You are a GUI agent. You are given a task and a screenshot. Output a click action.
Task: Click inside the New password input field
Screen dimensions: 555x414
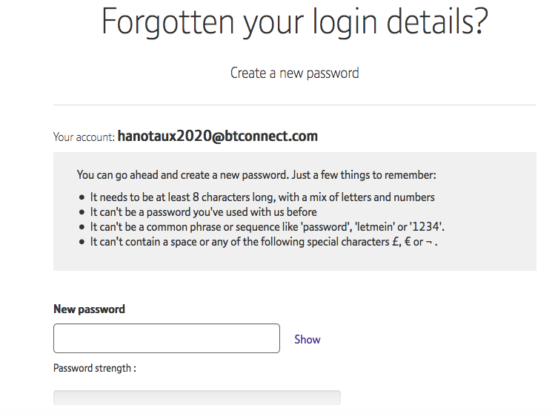pos(166,338)
